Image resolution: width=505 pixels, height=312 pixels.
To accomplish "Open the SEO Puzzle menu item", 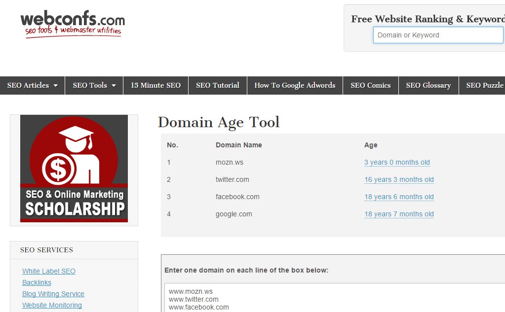I will tap(484, 85).
